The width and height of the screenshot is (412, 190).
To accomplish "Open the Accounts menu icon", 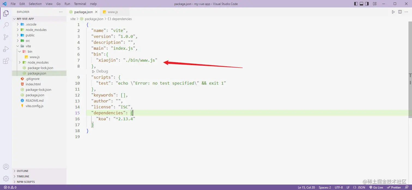I will pyautogui.click(x=6, y=167).
